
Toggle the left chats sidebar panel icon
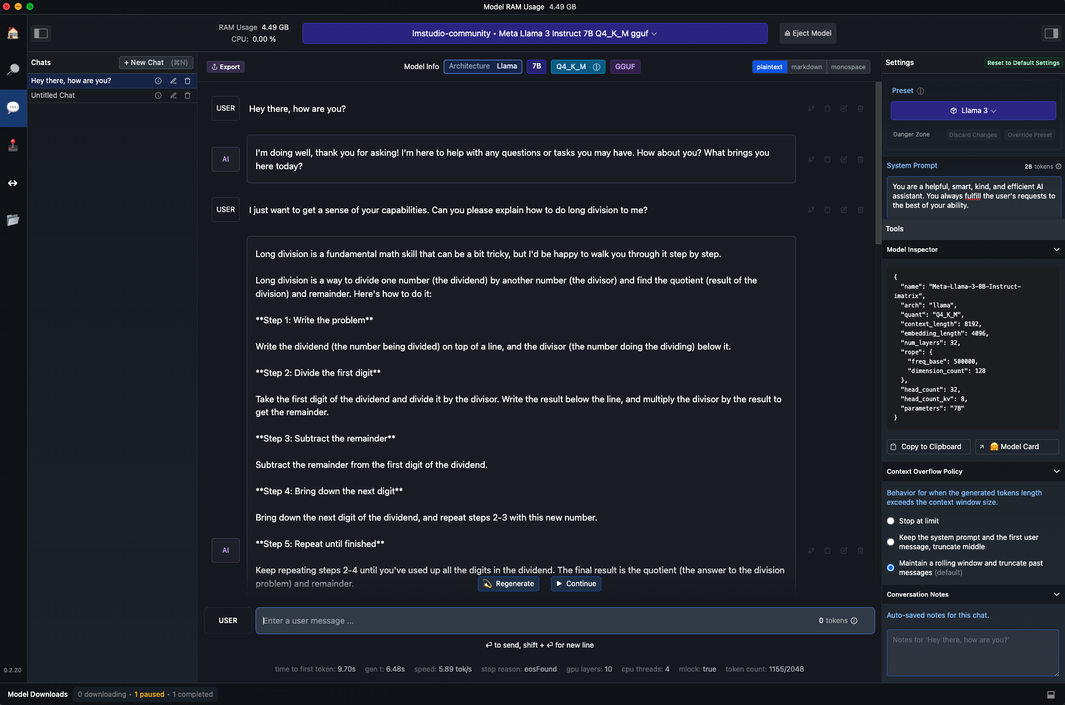(41, 33)
